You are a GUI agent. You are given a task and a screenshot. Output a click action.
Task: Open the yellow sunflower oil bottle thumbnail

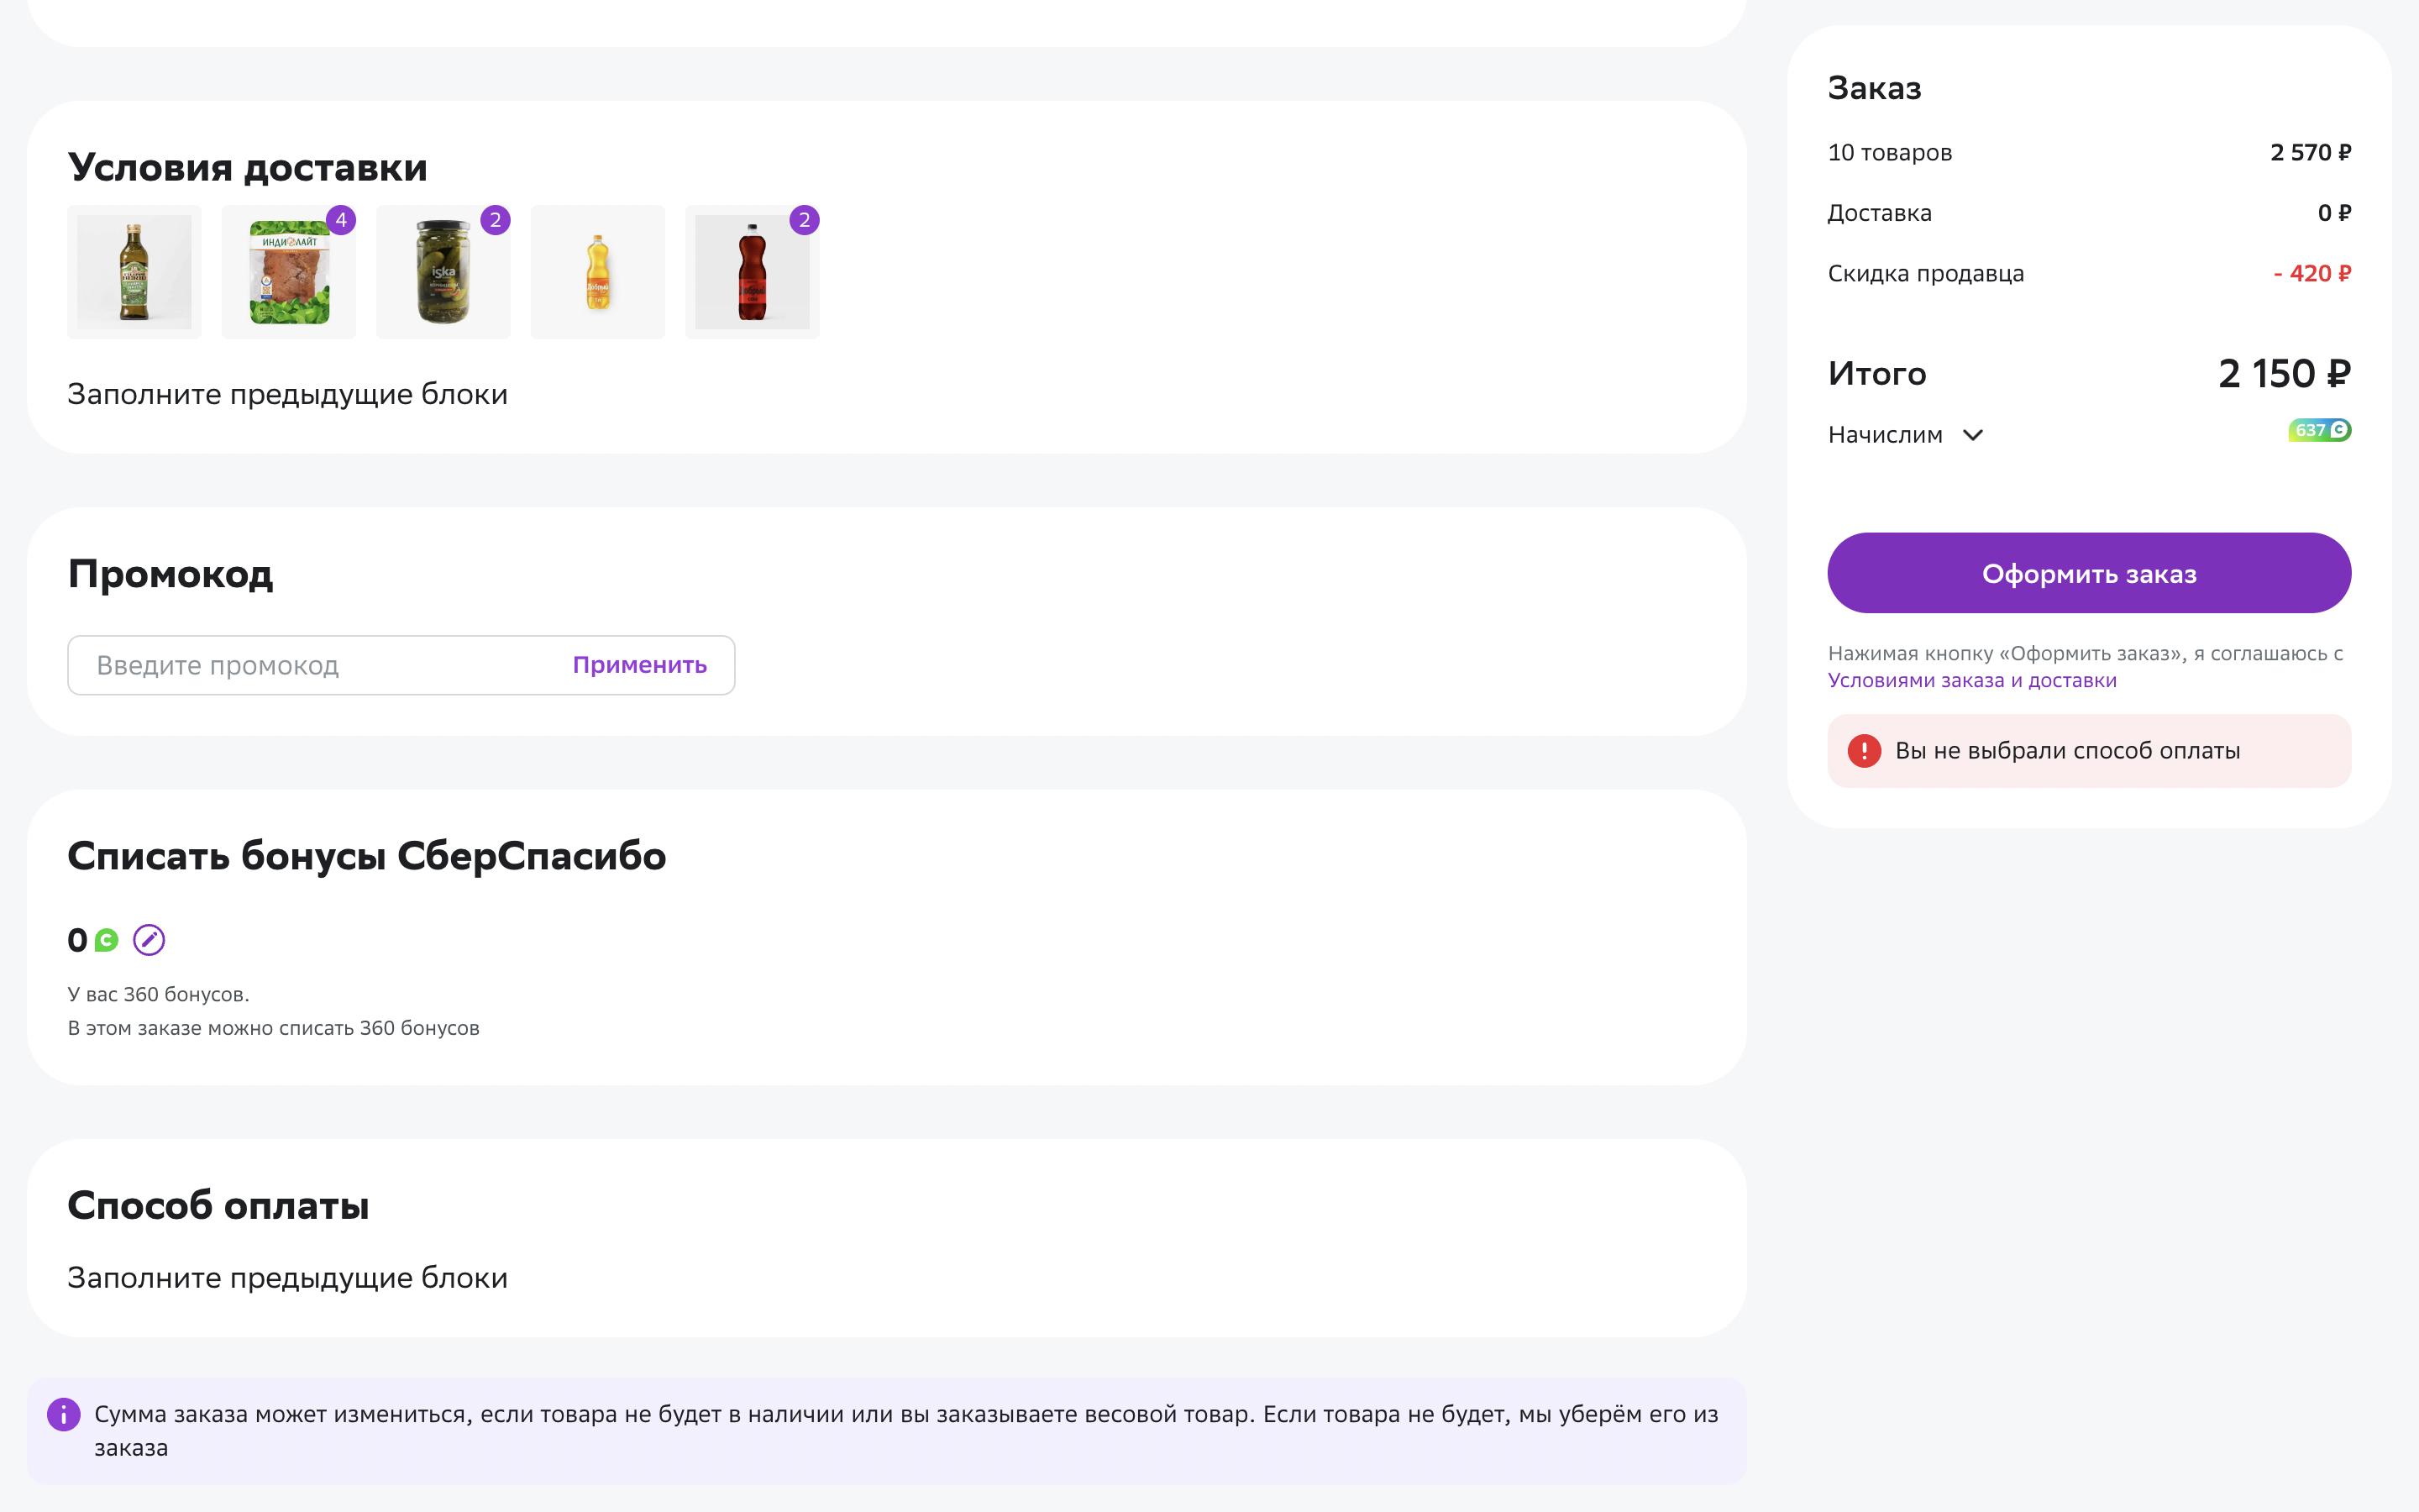point(598,272)
